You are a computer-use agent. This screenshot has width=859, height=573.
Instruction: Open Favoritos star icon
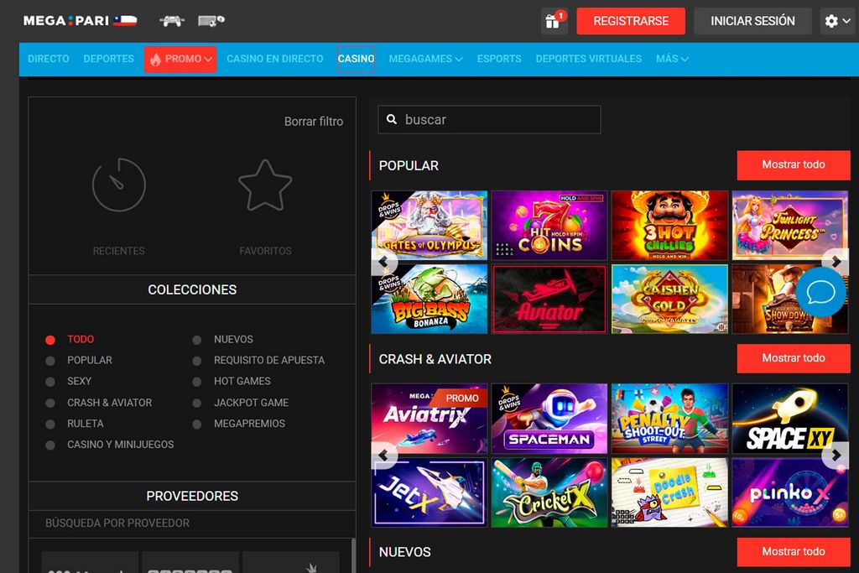[x=265, y=185]
